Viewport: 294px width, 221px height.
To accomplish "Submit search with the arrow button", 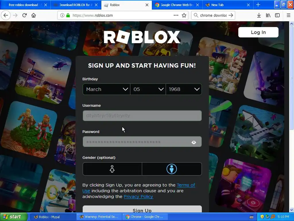I will click(x=231, y=15).
